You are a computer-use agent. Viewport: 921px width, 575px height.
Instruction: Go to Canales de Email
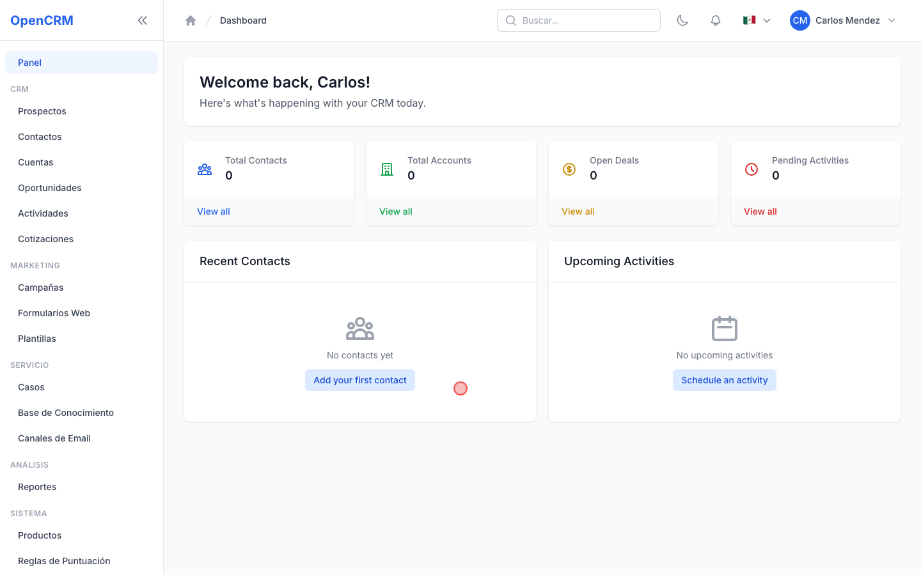[81, 438]
